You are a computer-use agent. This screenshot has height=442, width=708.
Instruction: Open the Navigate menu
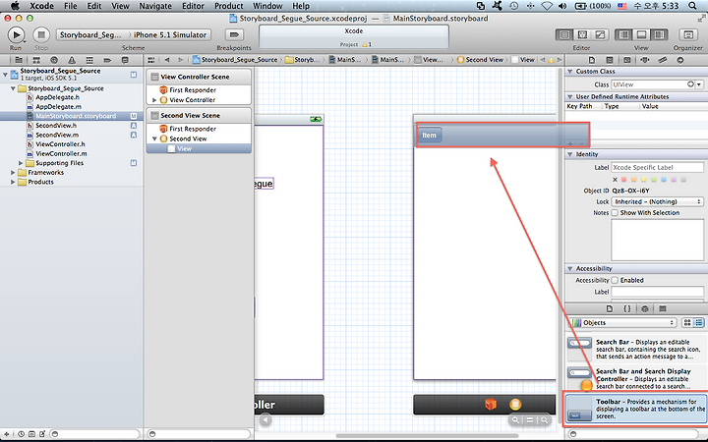[155, 6]
